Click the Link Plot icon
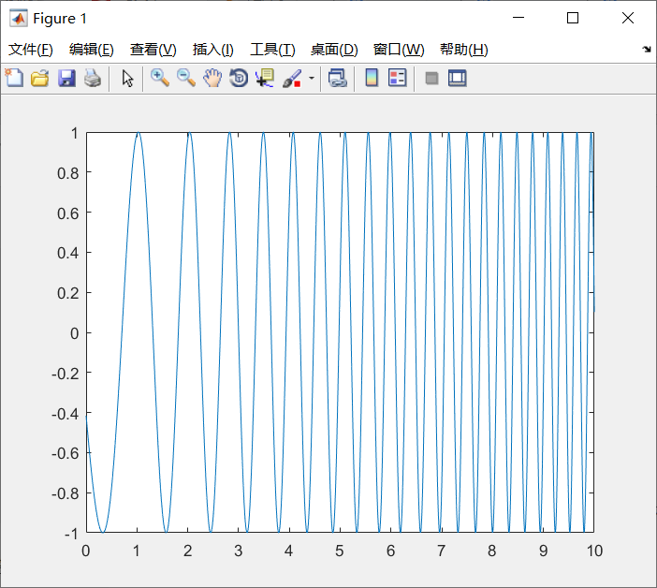The width and height of the screenshot is (657, 588). (x=338, y=78)
